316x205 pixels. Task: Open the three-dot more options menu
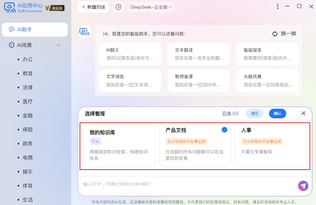[x=278, y=6]
